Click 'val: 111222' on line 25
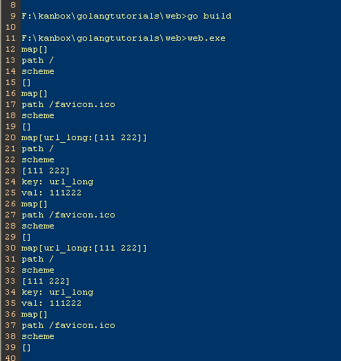341x361 pixels. coord(51,193)
